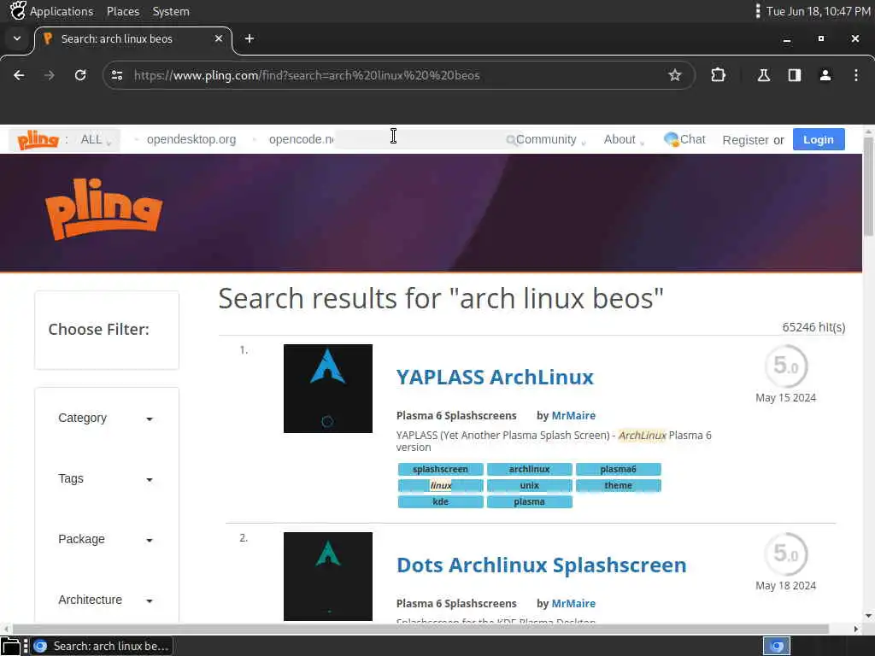Expand the Category filter

tap(105, 418)
